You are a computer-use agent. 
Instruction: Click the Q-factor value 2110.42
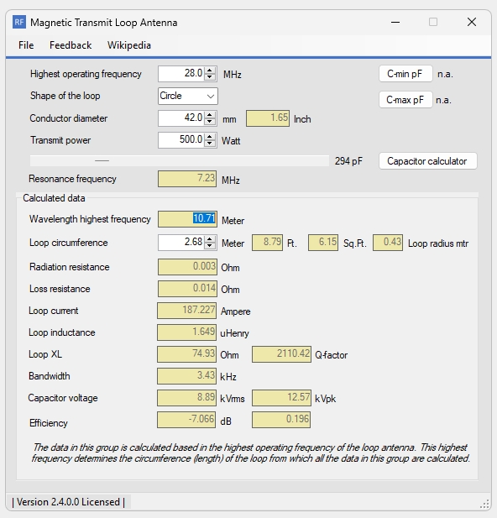coord(281,354)
